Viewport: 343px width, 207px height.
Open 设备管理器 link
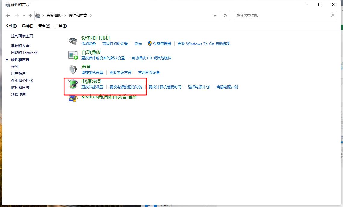tap(162, 44)
